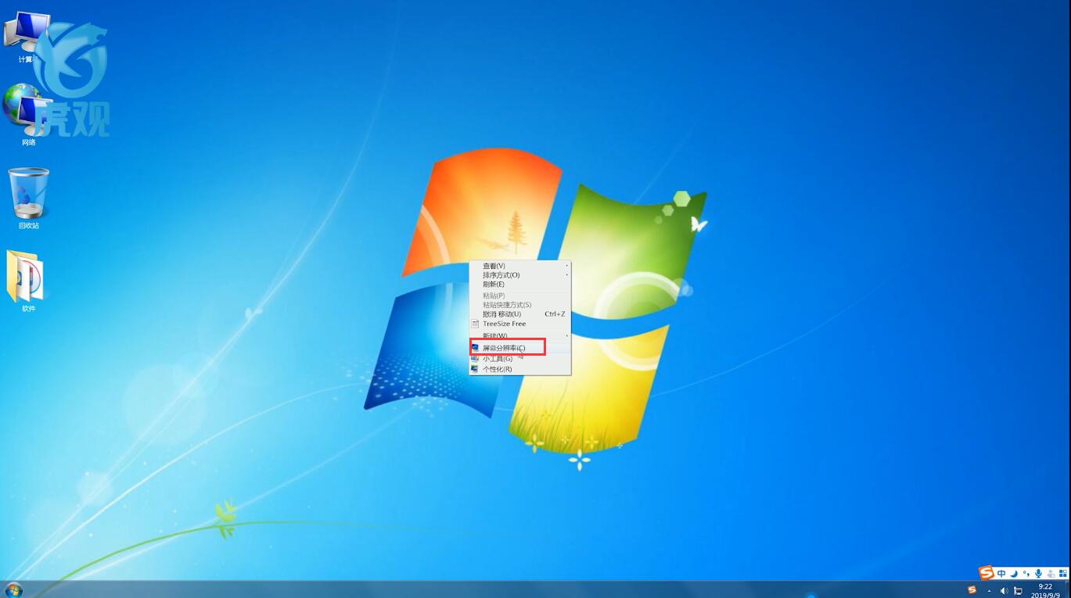This screenshot has width=1071, height=598.
Task: Show hidden tray icons arrow
Action: [x=990, y=591]
